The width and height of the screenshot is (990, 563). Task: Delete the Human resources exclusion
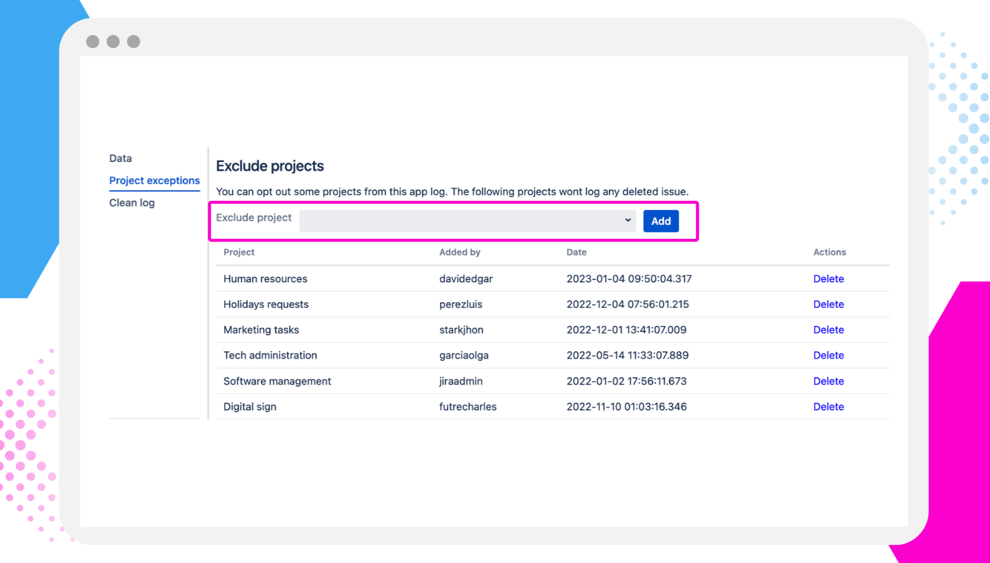click(x=828, y=279)
